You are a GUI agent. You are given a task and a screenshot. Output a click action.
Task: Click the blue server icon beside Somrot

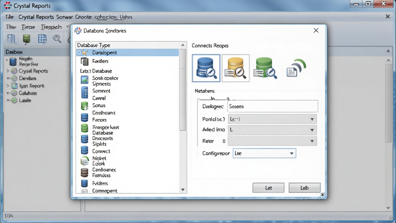(x=84, y=92)
